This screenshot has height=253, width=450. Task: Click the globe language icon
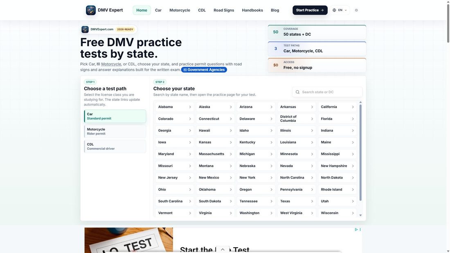pyautogui.click(x=334, y=10)
